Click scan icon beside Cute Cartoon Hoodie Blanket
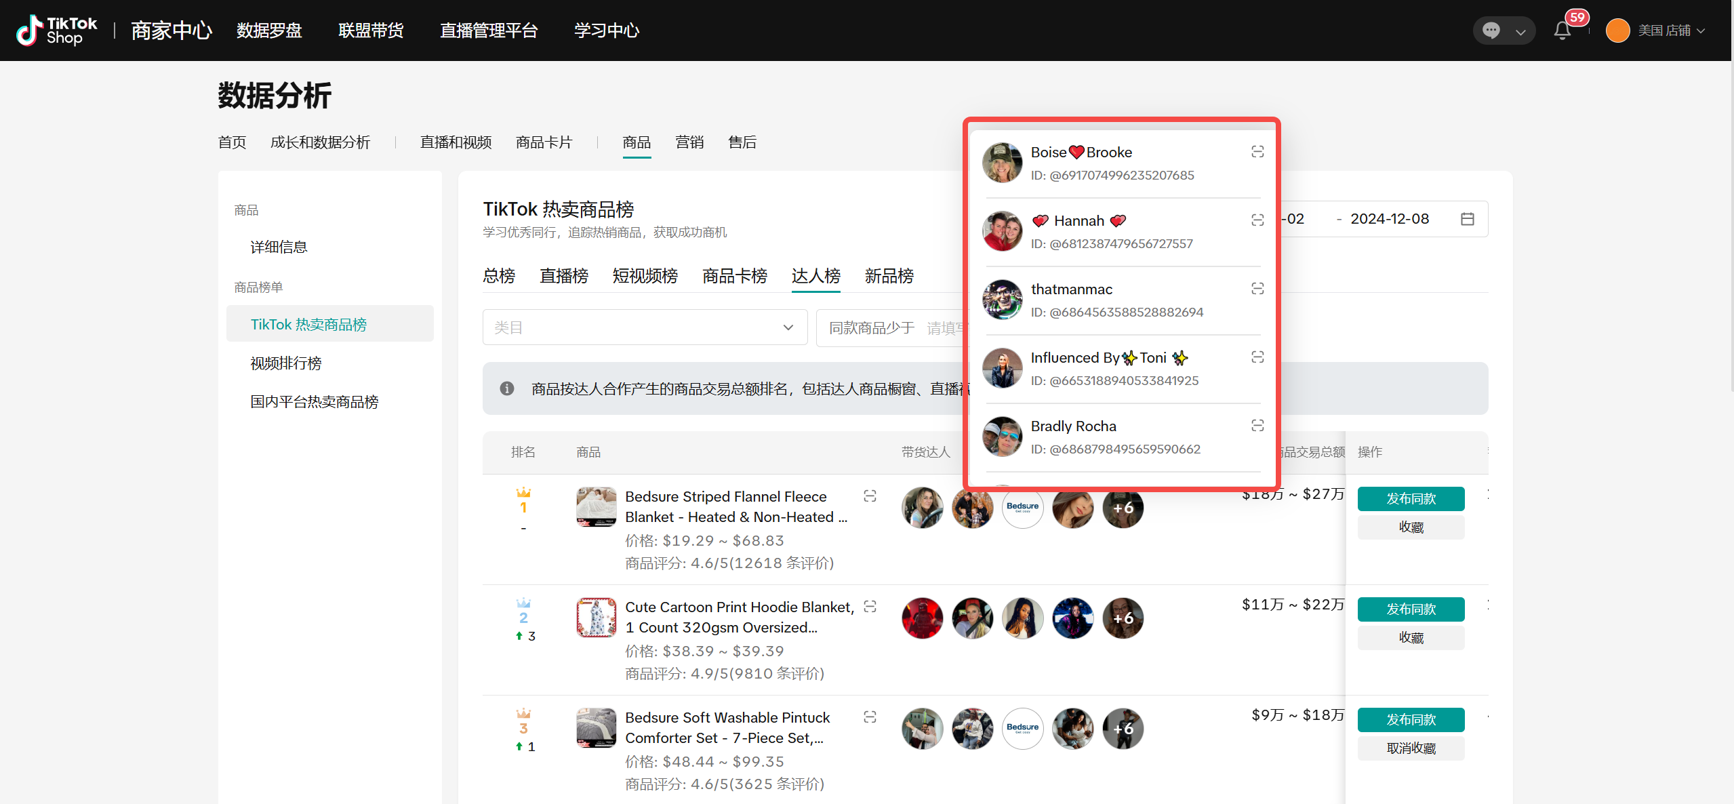1734x804 pixels. click(870, 607)
